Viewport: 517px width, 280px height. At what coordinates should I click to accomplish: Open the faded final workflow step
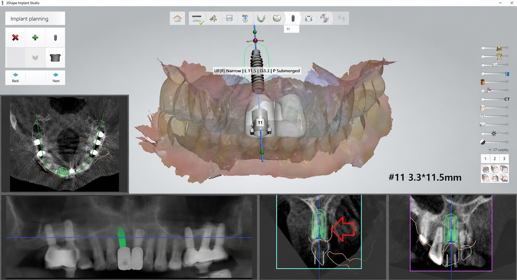(x=341, y=18)
